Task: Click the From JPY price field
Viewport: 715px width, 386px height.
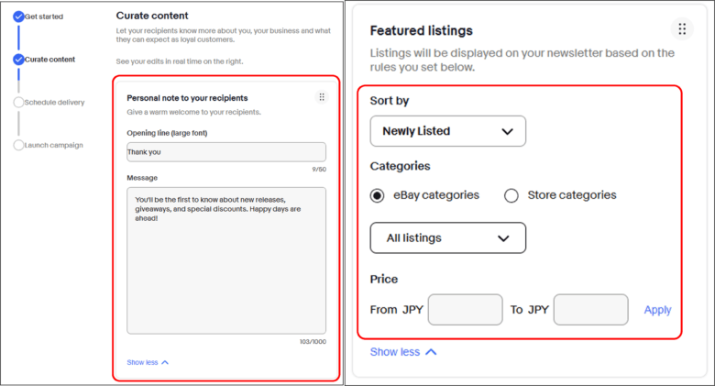Action: click(466, 310)
